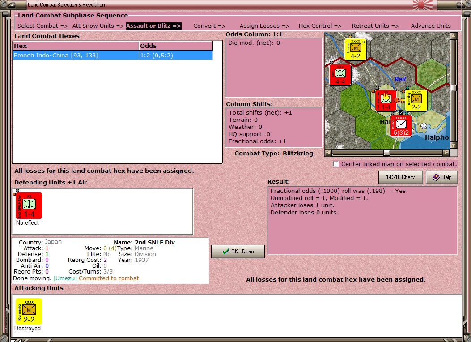Click the Att Snow Units => subphase step
The image size is (471, 342).
point(98,26)
